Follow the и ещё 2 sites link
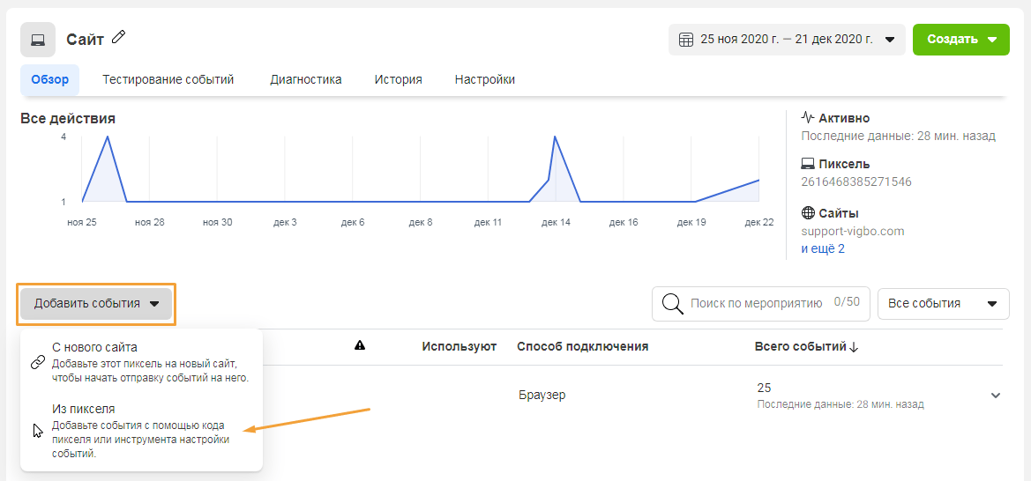This screenshot has height=481, width=1031. (x=823, y=249)
